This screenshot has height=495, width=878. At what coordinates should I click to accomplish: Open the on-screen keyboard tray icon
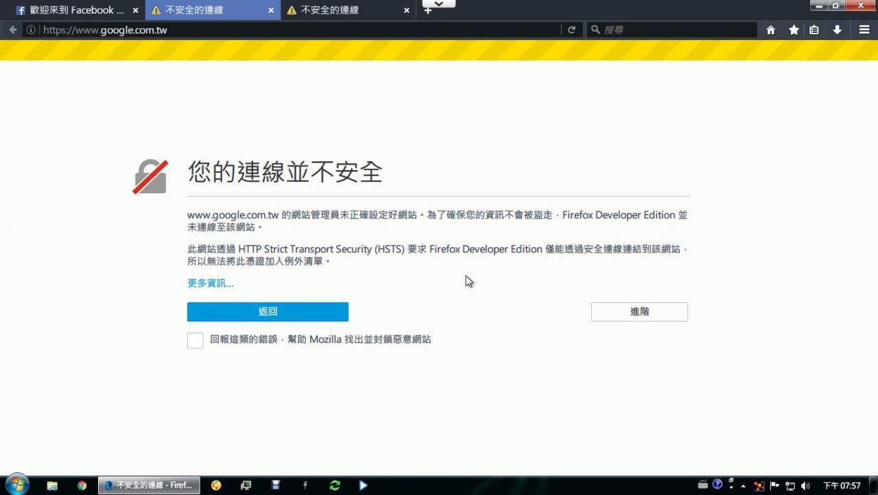703,484
